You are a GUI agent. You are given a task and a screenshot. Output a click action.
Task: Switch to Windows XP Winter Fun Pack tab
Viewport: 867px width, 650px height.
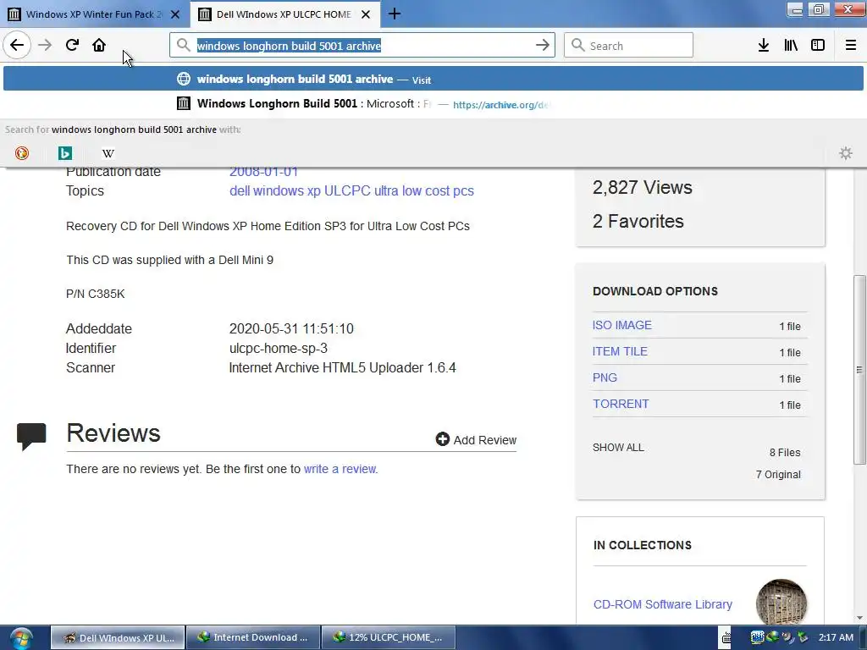(x=94, y=14)
